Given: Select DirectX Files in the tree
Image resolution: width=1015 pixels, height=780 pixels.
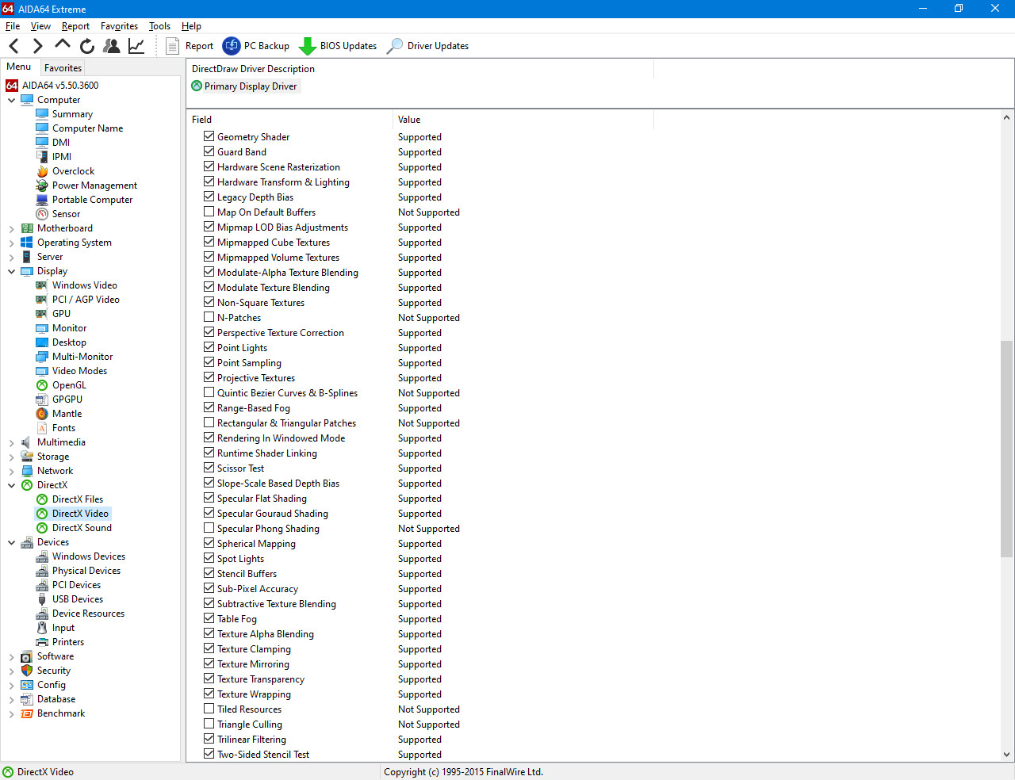Looking at the screenshot, I should [78, 499].
